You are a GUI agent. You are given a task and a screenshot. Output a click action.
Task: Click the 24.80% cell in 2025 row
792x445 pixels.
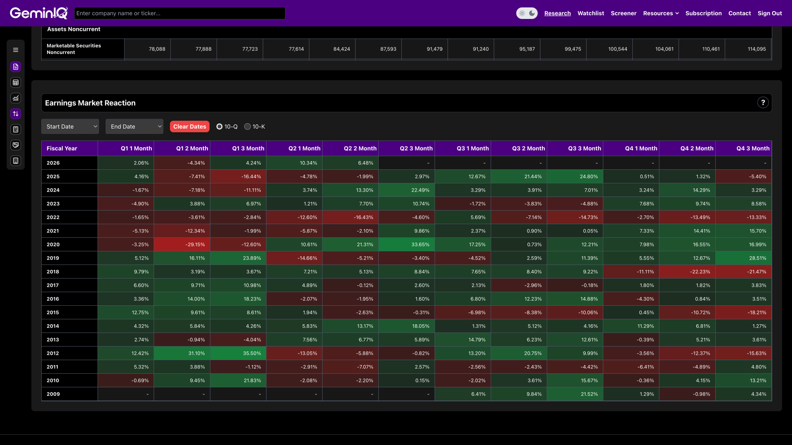point(575,176)
